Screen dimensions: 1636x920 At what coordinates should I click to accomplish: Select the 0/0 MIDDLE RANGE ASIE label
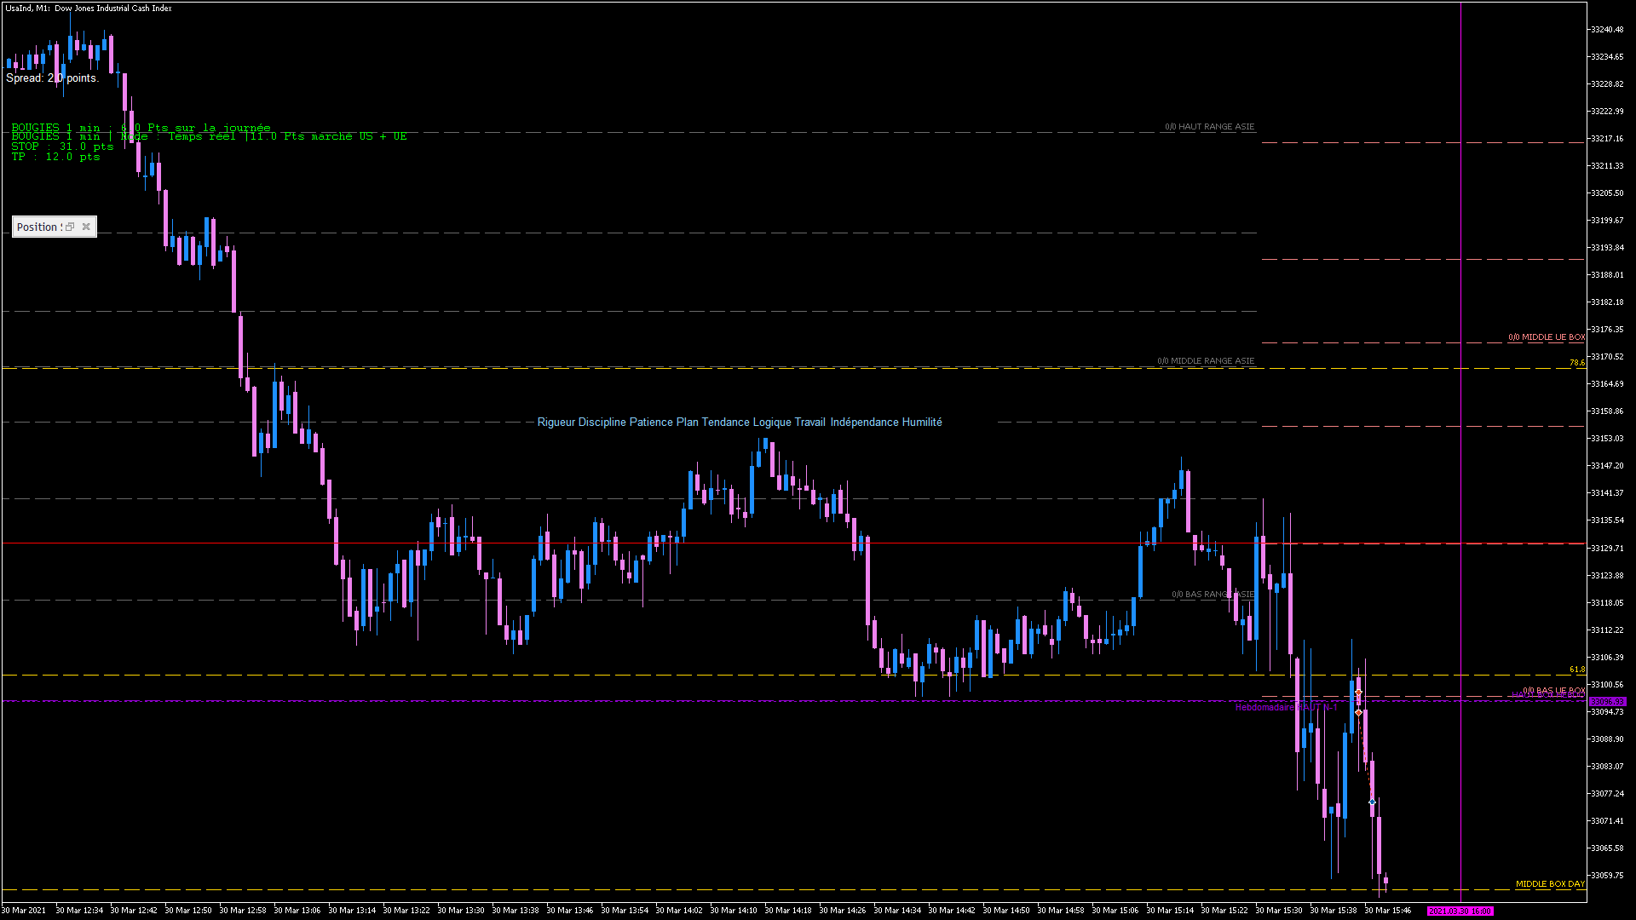(1206, 361)
